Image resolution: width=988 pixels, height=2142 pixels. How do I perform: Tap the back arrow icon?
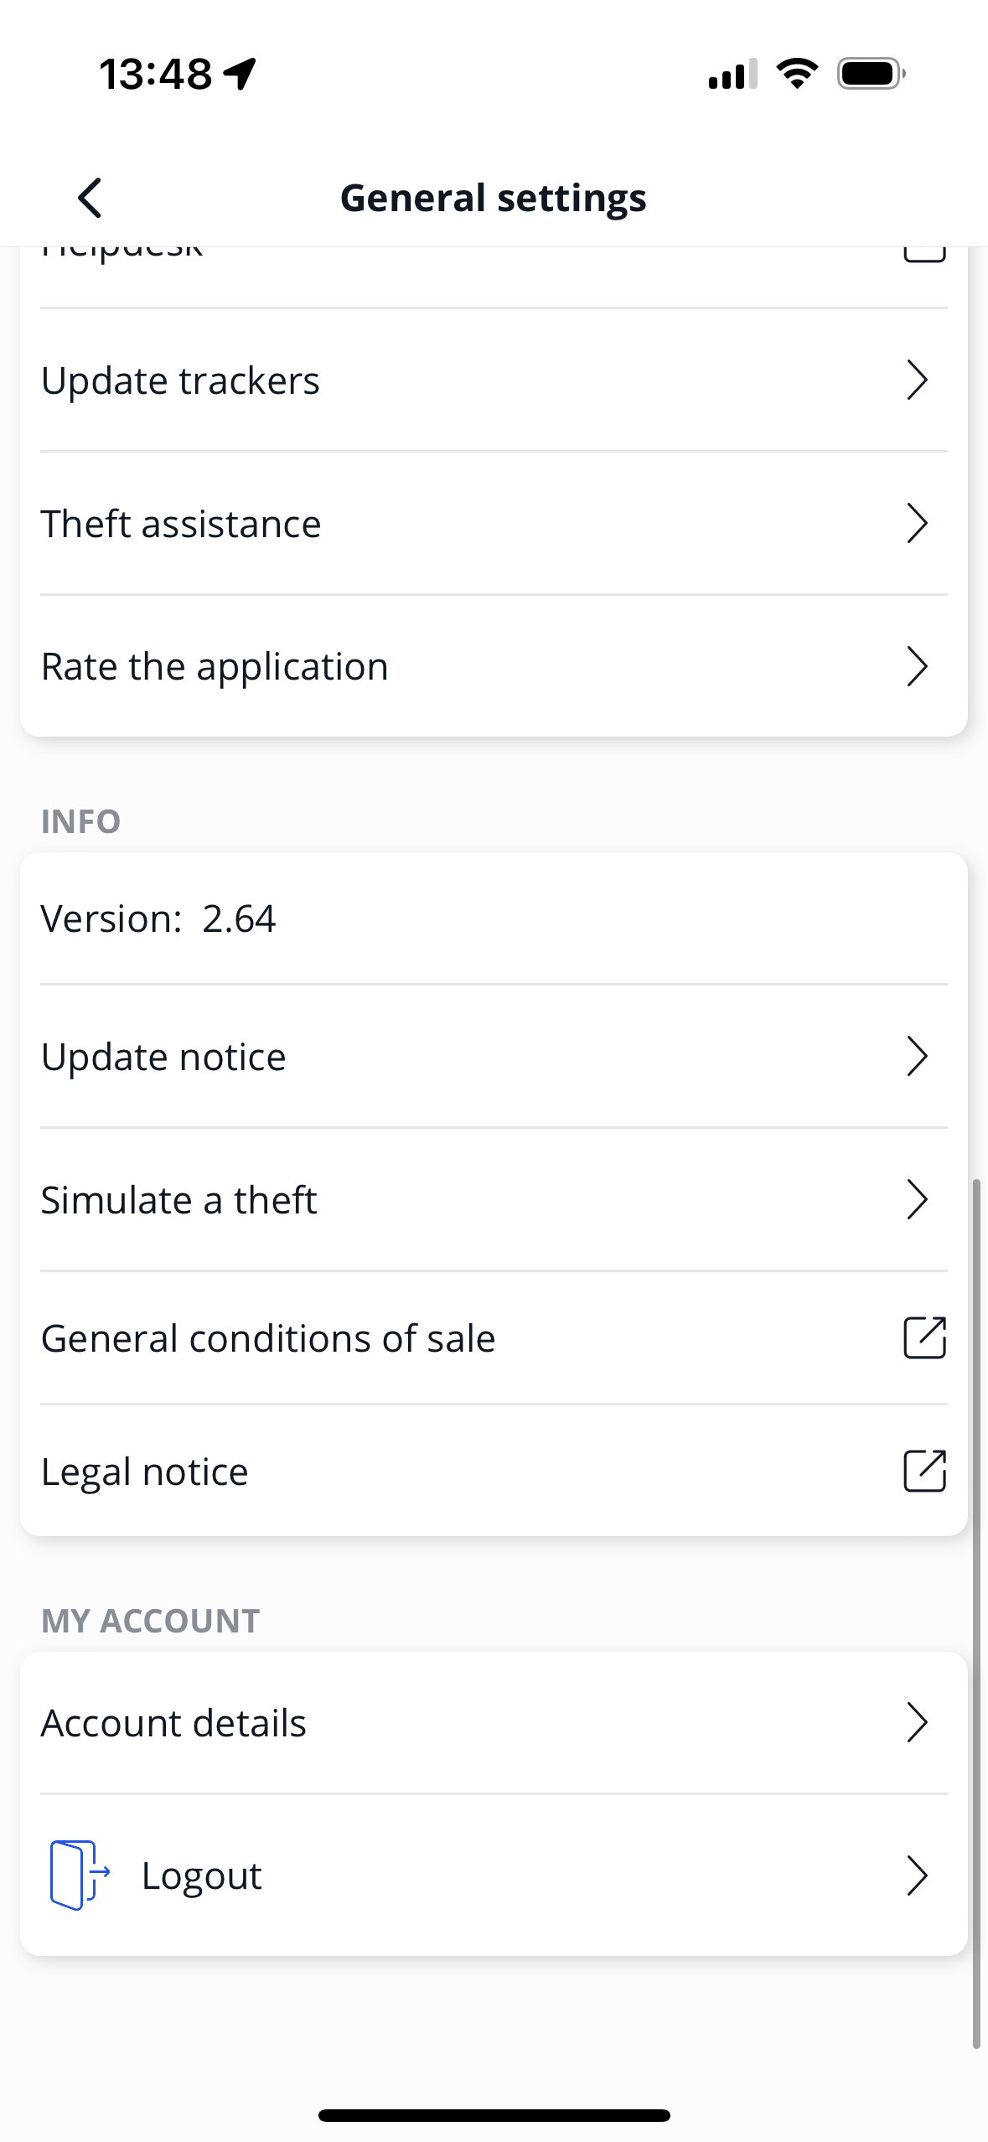(91, 198)
